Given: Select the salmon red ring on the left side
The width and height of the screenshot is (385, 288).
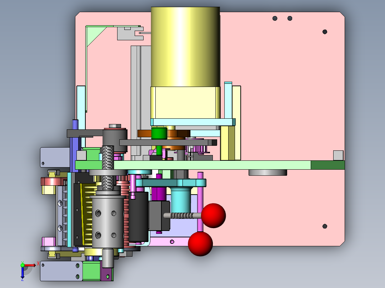Looking at the screenshot, I should coord(53,181).
